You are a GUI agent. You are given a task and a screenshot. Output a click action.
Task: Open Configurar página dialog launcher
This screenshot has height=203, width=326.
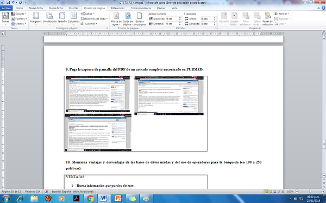pyautogui.click(x=107, y=28)
